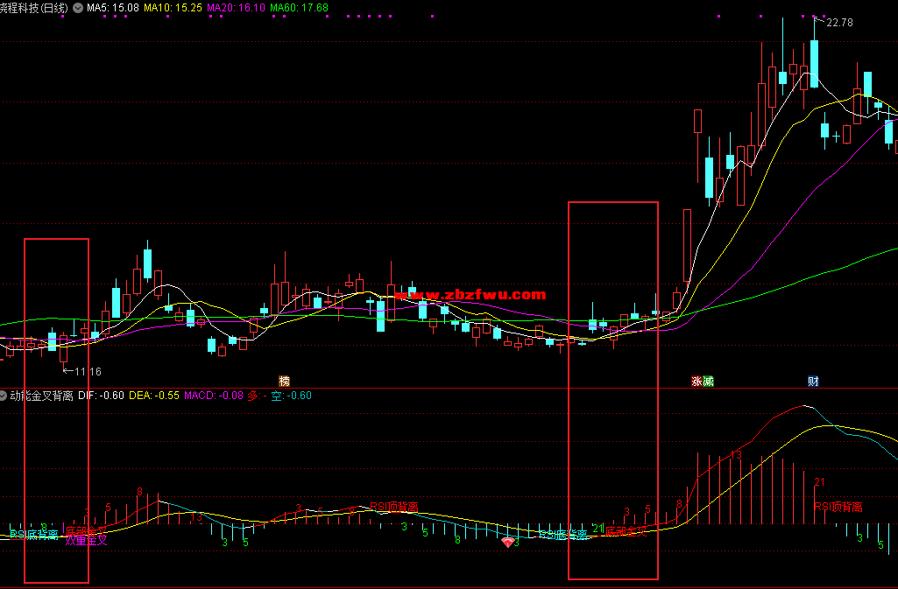Open the dropdown arrow beside the stock title
Viewport: 898px width, 589px height.
pos(77,8)
